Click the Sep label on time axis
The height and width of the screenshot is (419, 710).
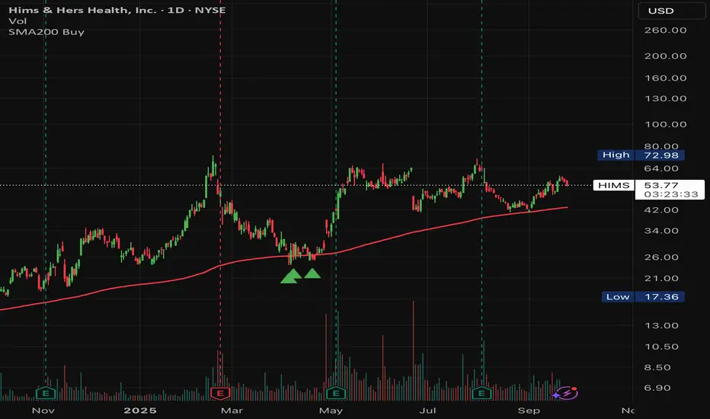click(x=529, y=411)
